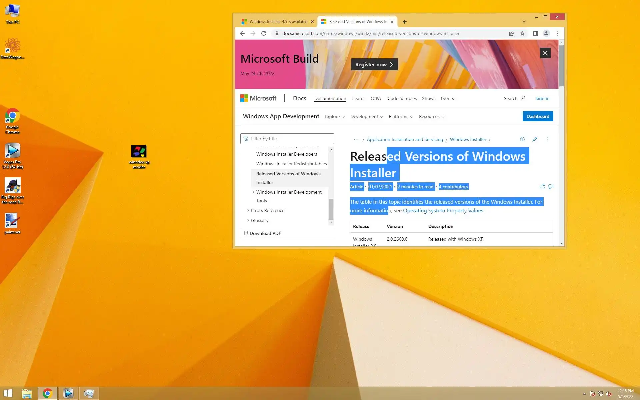Open the Chrome profile avatar icon
This screenshot has width=640, height=400.
(546, 33)
